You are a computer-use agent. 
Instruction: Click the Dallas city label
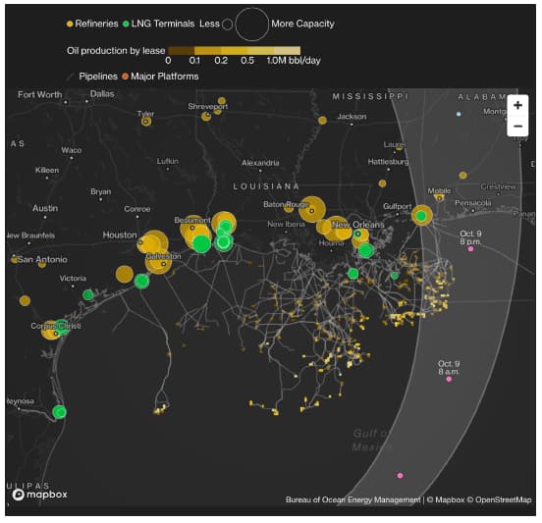tap(102, 93)
